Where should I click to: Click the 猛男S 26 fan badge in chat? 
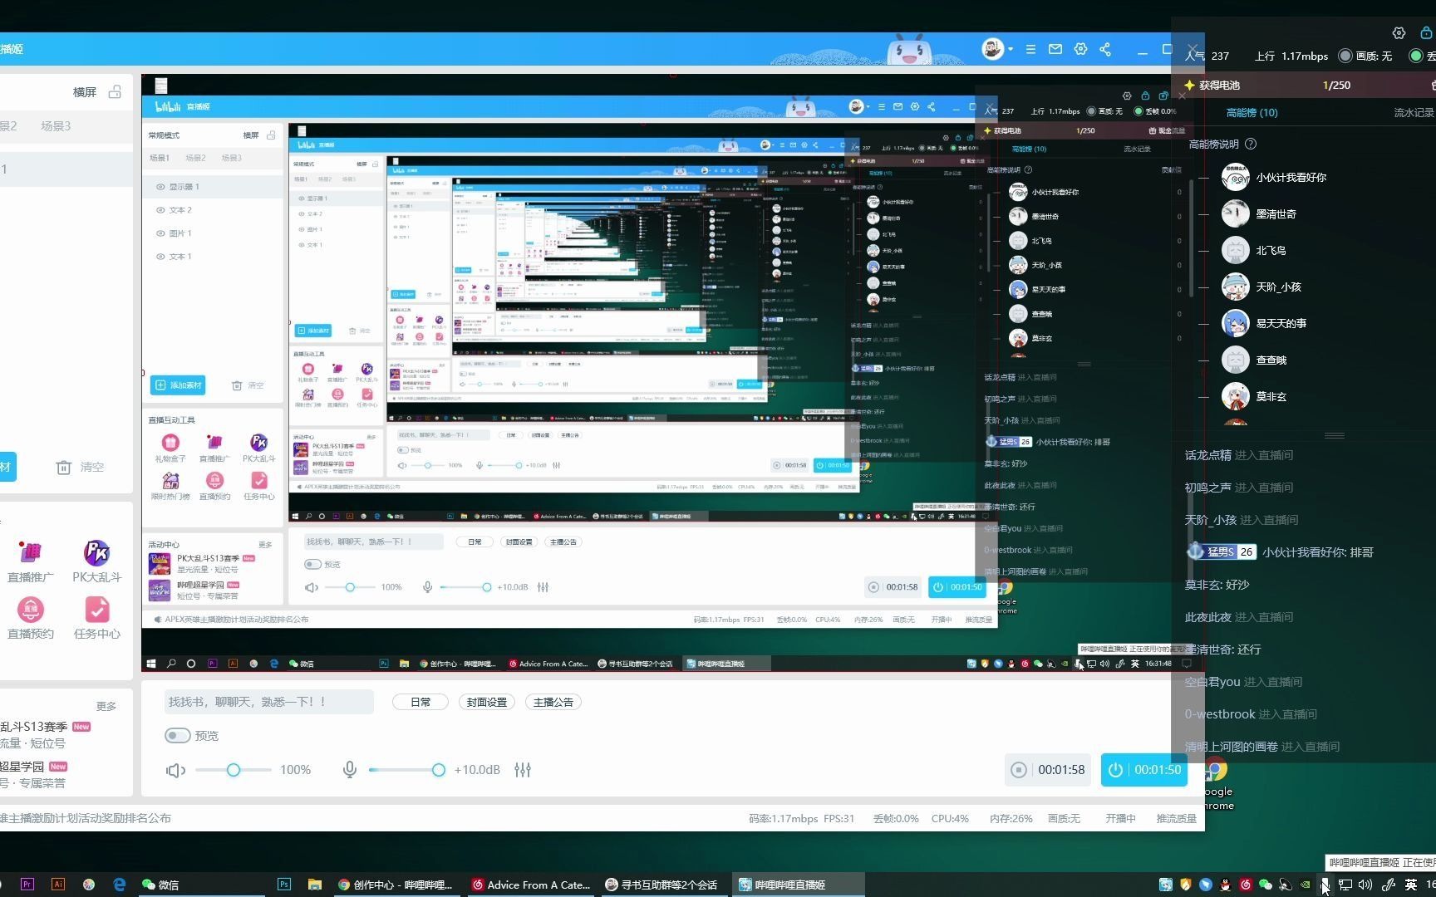[x=1221, y=552]
